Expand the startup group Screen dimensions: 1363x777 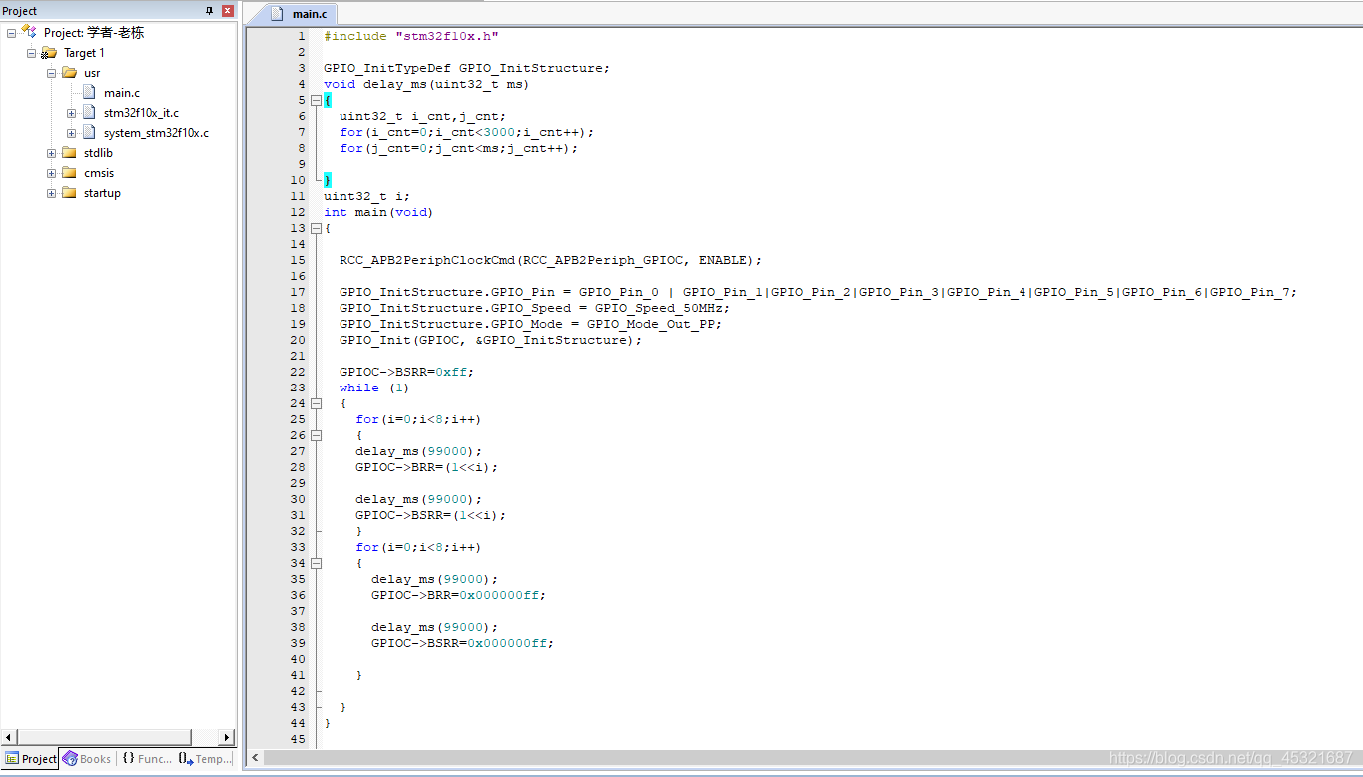(x=51, y=193)
